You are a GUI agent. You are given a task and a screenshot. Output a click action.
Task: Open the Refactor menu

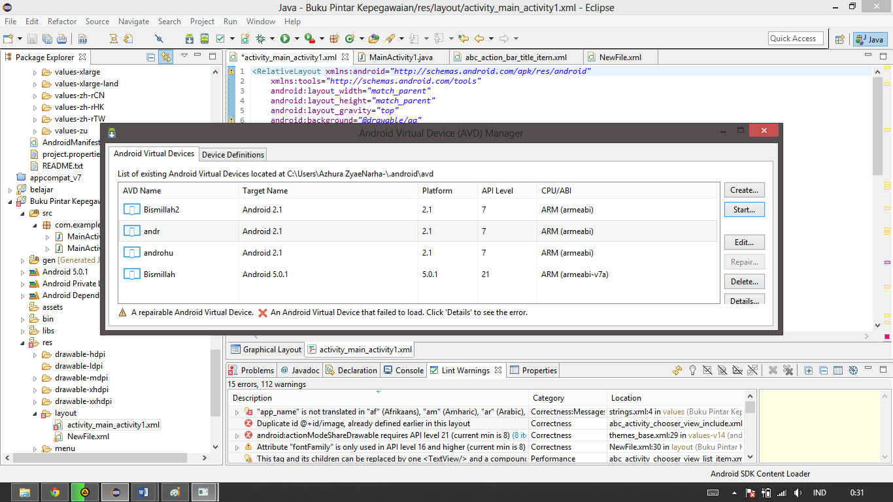pos(62,22)
